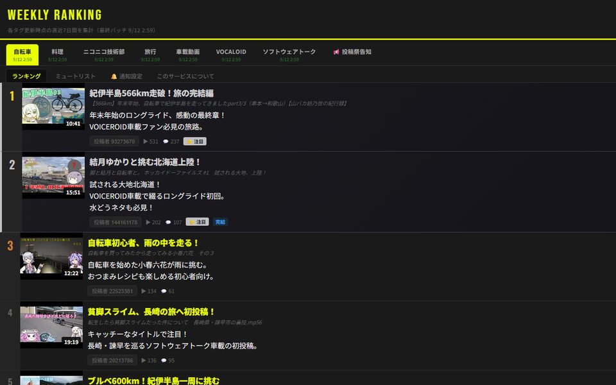This screenshot has height=385, width=616.
Task: Open the ソフトウェアトーク category tab
Action: pyautogui.click(x=289, y=55)
